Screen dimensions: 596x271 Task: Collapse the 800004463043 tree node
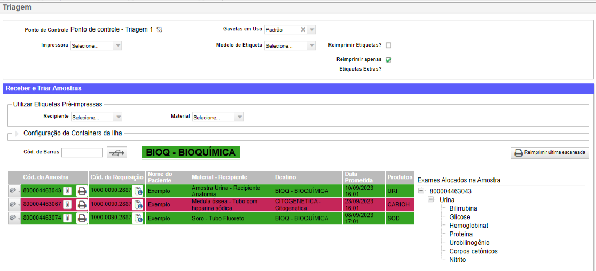[x=421, y=191]
